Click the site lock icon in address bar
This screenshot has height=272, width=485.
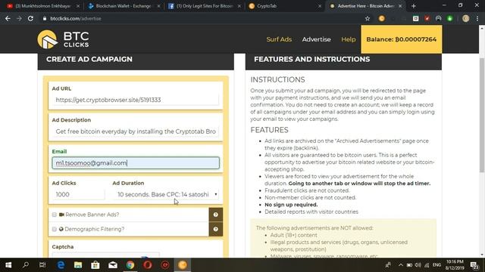45,18
